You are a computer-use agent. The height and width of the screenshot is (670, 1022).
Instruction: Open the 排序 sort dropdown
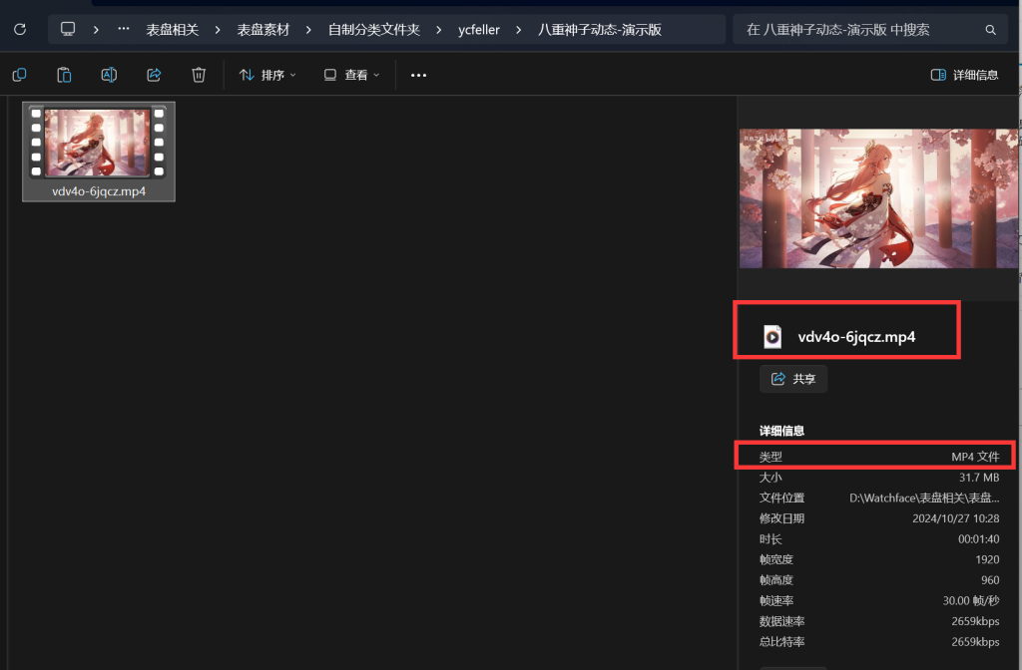(265, 74)
